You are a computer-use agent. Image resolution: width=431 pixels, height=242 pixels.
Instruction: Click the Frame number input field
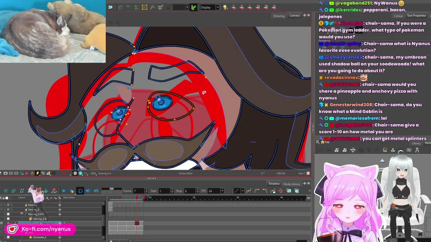(138, 191)
